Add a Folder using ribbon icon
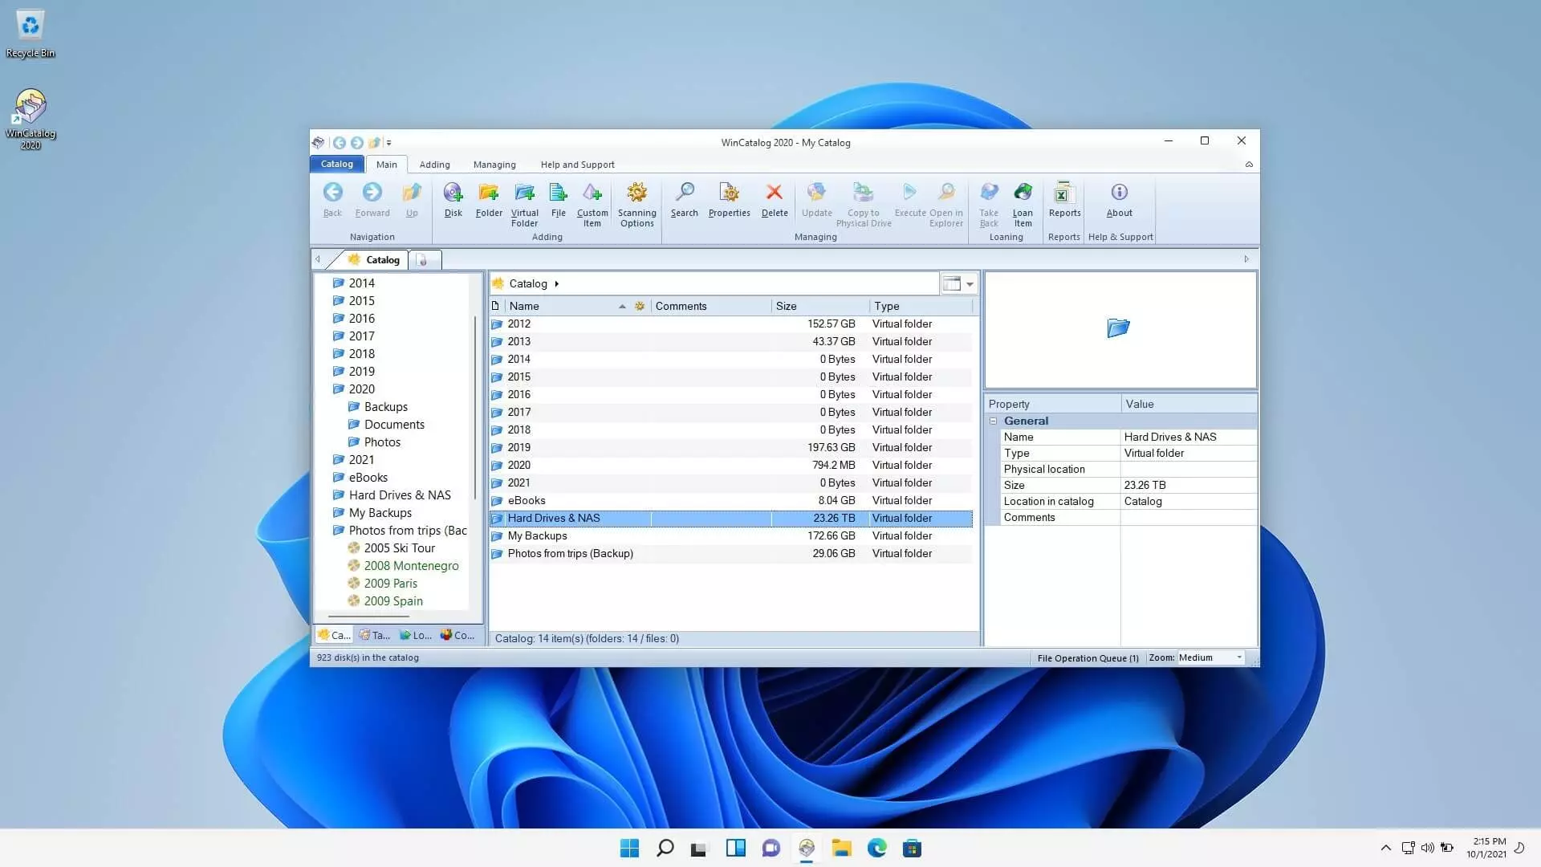1541x867 pixels. pyautogui.click(x=489, y=200)
